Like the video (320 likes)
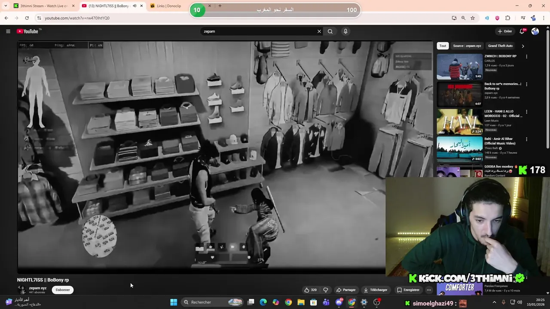The height and width of the screenshot is (309, 550). coord(311,290)
